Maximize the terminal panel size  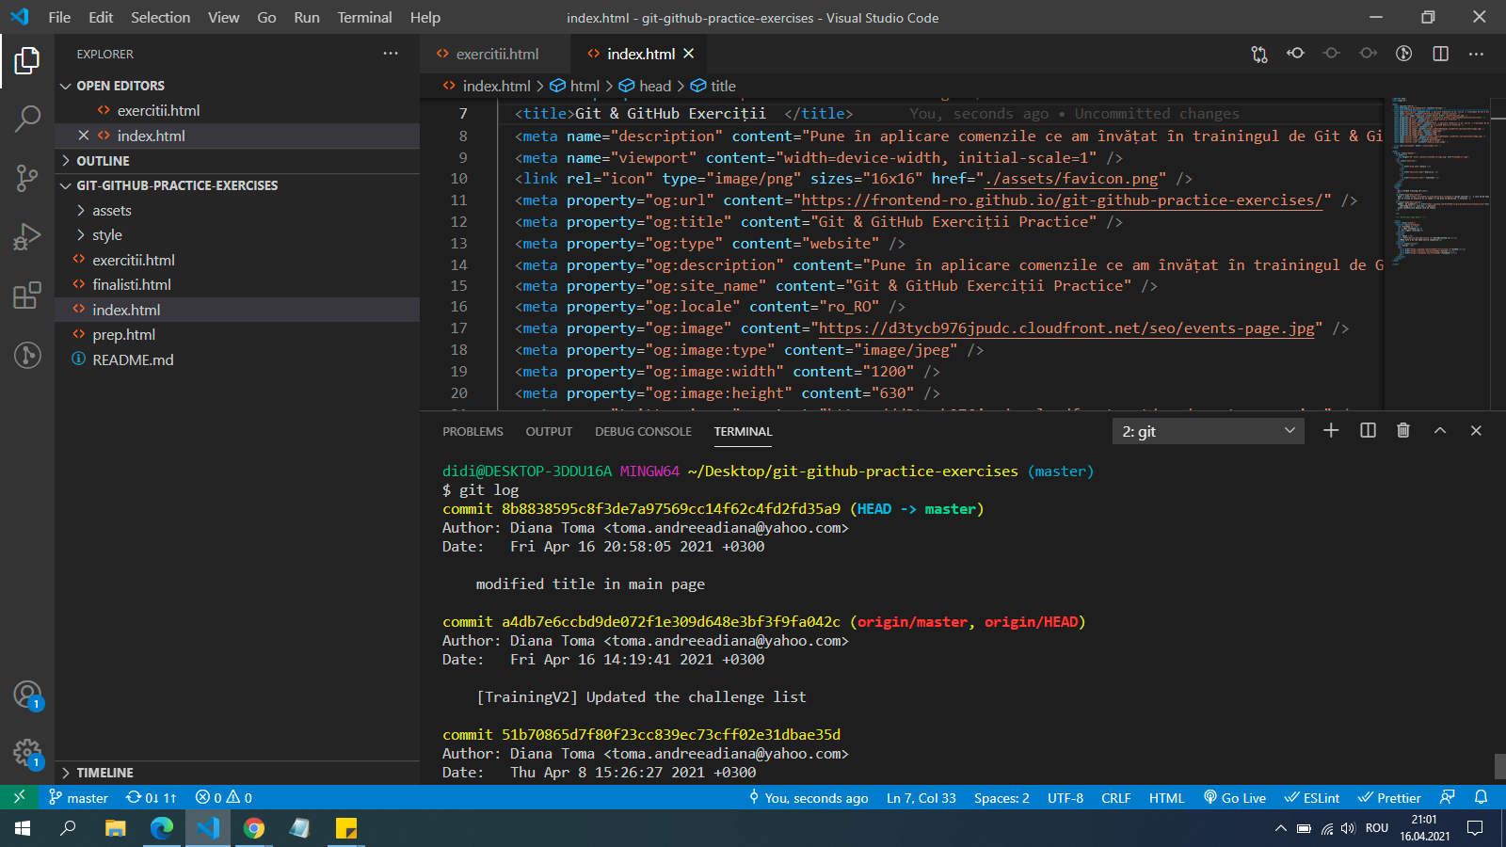[1439, 431]
